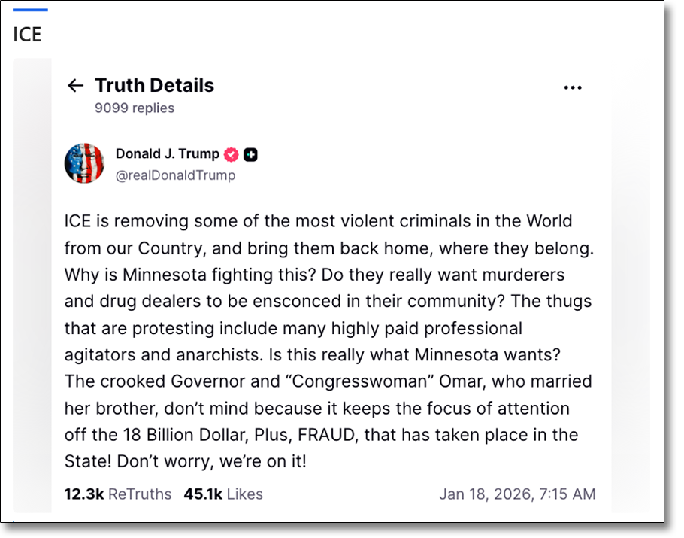Open the three-dot more options menu
The image size is (684, 538).
click(x=573, y=88)
